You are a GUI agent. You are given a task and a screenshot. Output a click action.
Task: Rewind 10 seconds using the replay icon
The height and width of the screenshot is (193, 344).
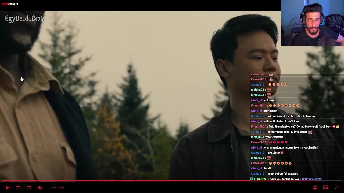18,188
